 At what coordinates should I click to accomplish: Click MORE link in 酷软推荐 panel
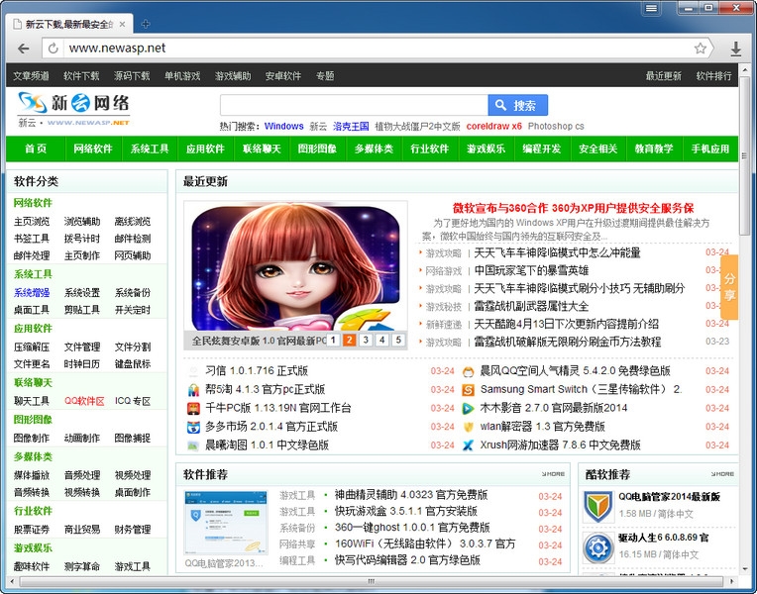722,474
